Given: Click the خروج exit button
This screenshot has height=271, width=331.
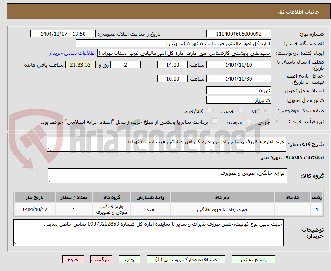Looking at the screenshot, I should point(73,259).
